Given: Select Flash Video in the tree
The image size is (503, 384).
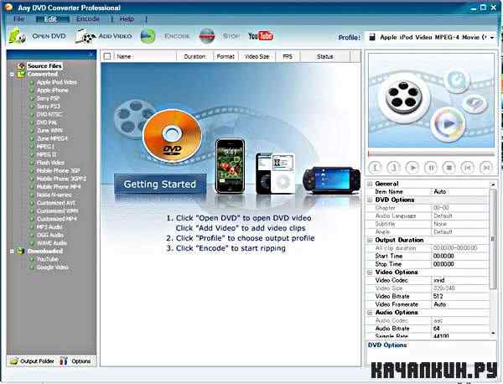Looking at the screenshot, I should point(50,163).
